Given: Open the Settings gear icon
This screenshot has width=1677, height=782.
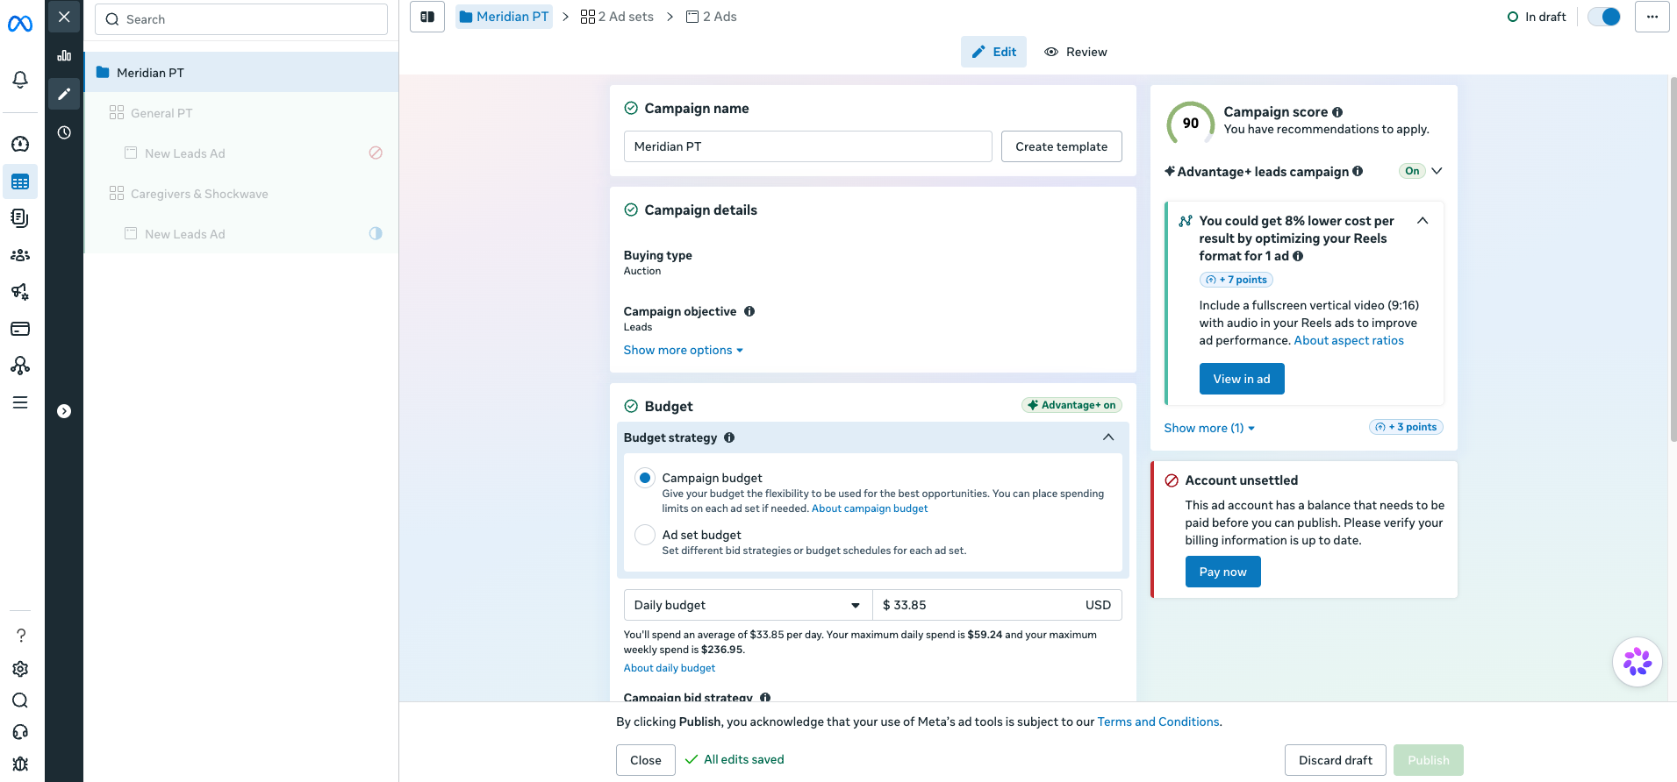Looking at the screenshot, I should click(20, 669).
